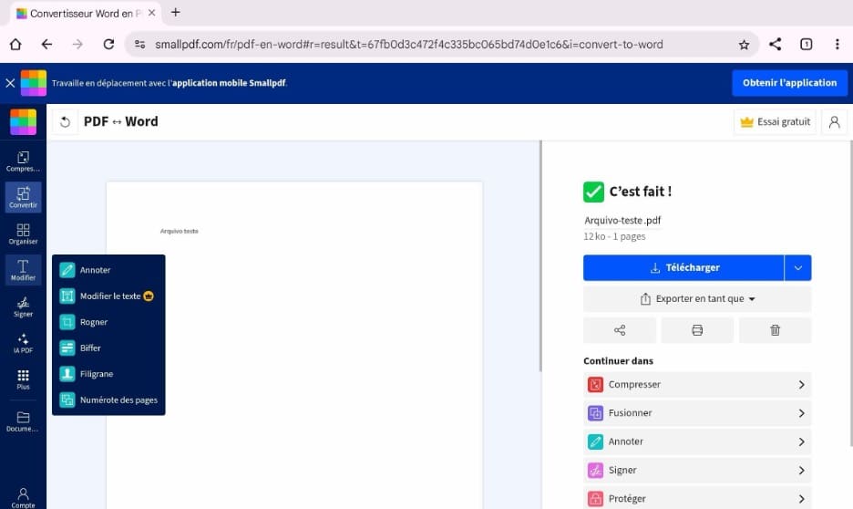Choose Modifier le texte menu entry
This screenshot has width=853, height=509.
108,296
